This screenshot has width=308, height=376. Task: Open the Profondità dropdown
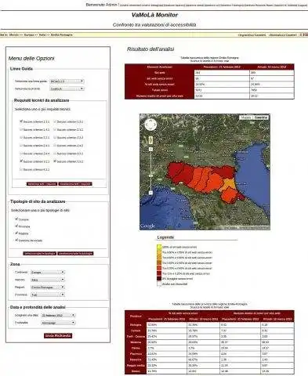pyautogui.click(x=58, y=323)
